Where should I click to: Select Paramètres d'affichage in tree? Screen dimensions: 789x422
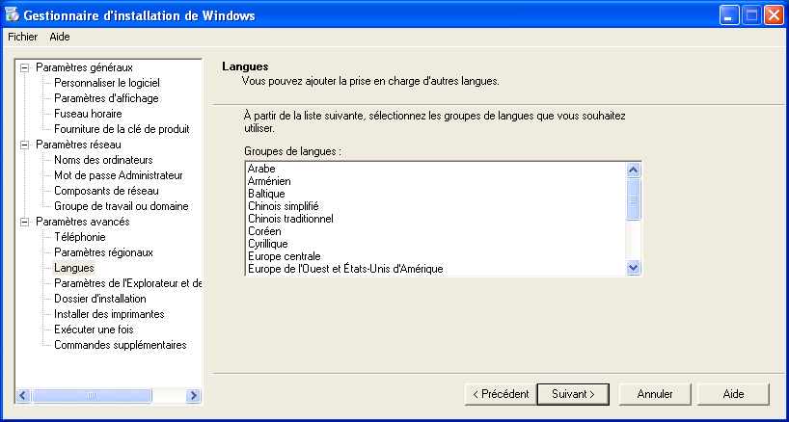pos(106,98)
